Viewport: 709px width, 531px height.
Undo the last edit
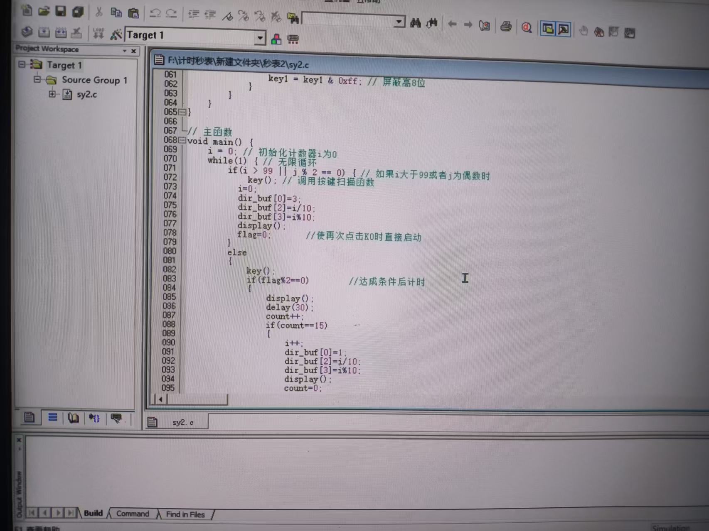click(x=155, y=13)
